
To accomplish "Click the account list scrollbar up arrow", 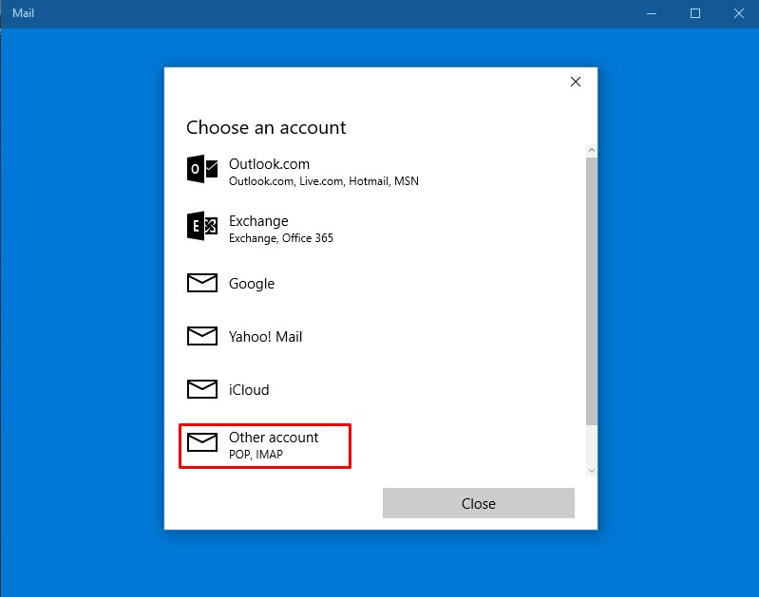I will pos(592,150).
